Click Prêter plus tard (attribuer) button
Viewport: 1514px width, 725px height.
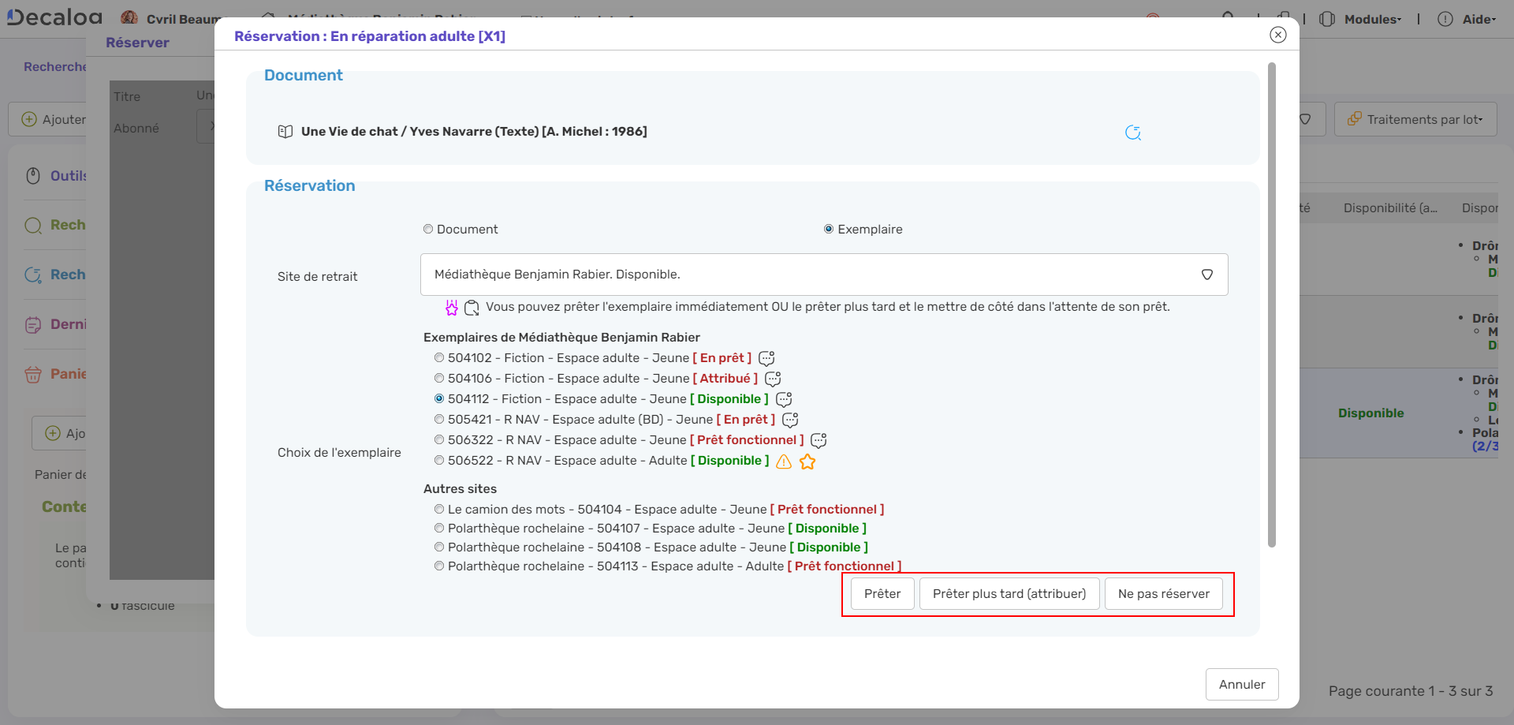[x=1009, y=594]
